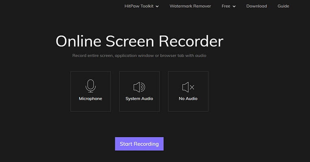The width and height of the screenshot is (310, 162).
Task: Select the System Audio label
Action: tap(139, 98)
